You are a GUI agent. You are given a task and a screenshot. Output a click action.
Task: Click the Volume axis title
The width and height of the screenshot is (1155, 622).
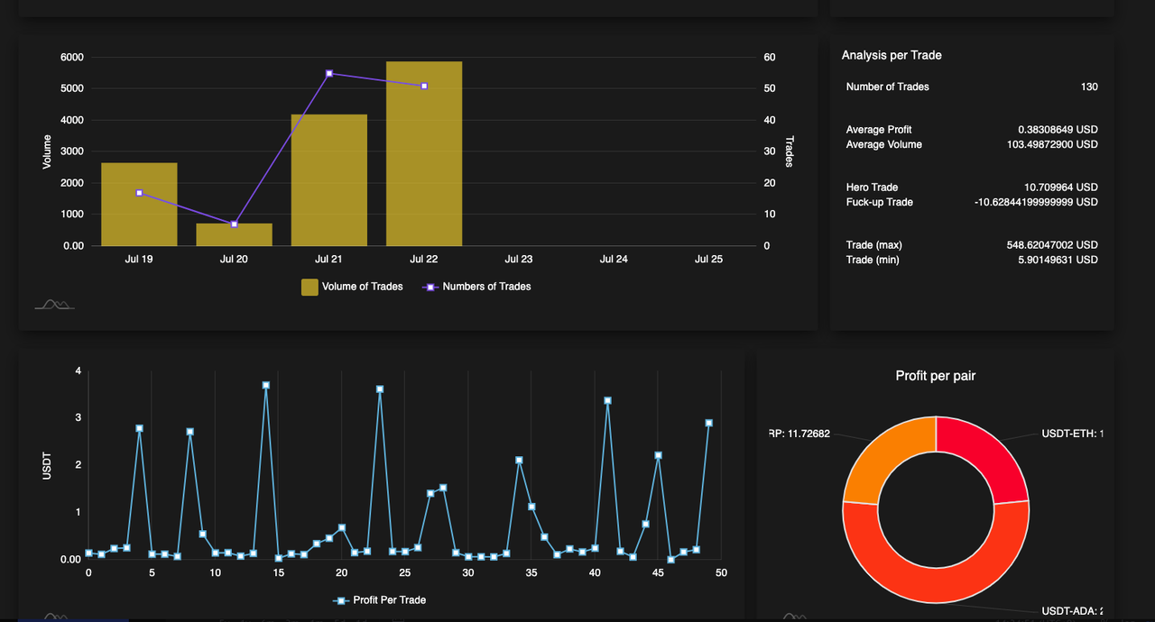coord(47,151)
